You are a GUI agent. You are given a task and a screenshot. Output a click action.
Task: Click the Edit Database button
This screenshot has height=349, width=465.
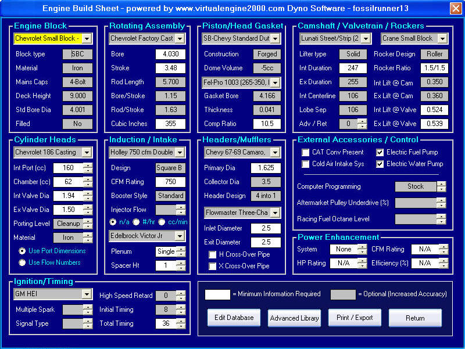pos(234,318)
